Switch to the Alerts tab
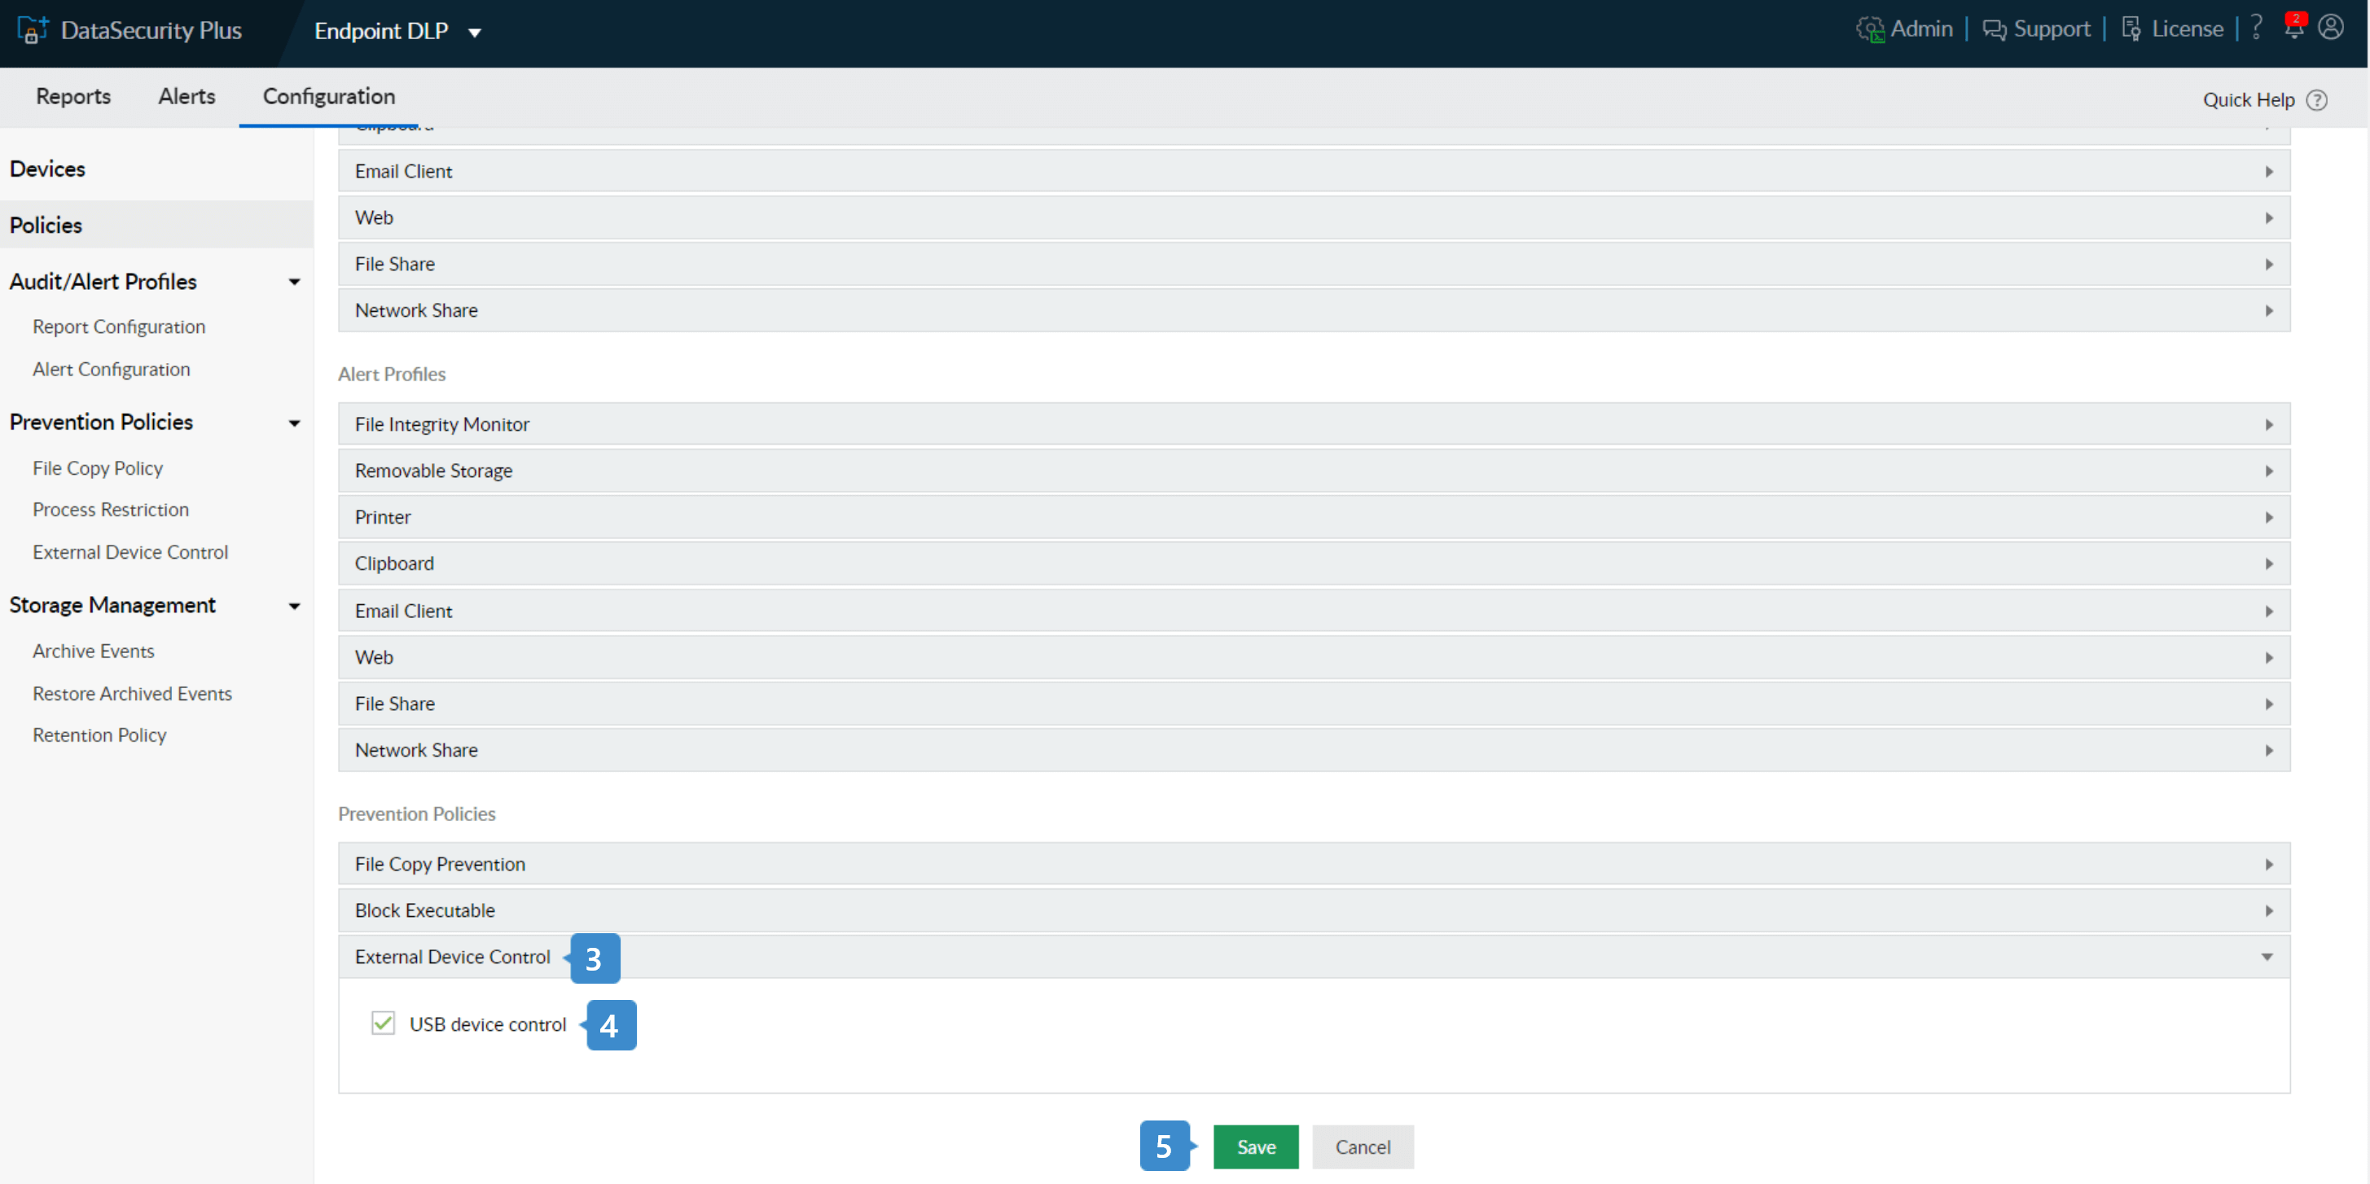Screen dimensions: 2370x1184 [186, 97]
